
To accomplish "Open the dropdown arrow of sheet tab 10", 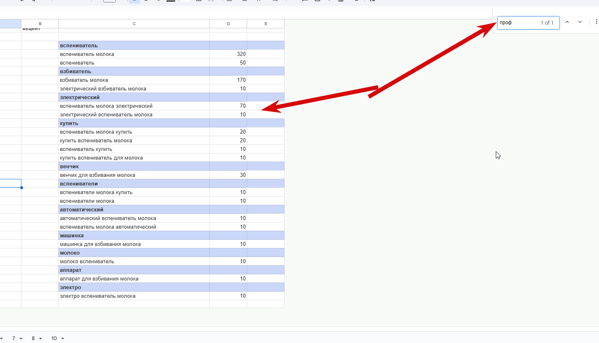I will pos(62,338).
